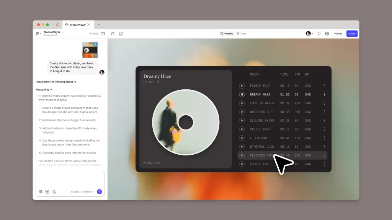Open the Media Player project name dropdown

tap(54, 32)
